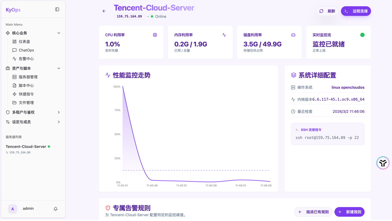Image resolution: width=392 pixels, height=221 pixels.
Task: Toggle the sidebar collapse icon
Action: pyautogui.click(x=57, y=9)
